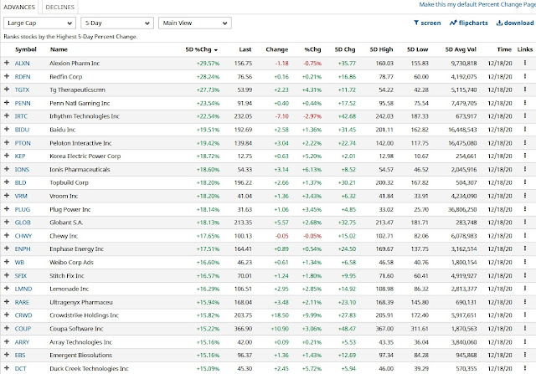Open links menu for Duck Creek Technologies row
The height and width of the screenshot is (374, 536).
coord(525,368)
